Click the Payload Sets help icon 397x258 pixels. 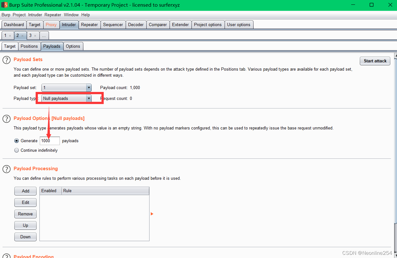(x=6, y=60)
